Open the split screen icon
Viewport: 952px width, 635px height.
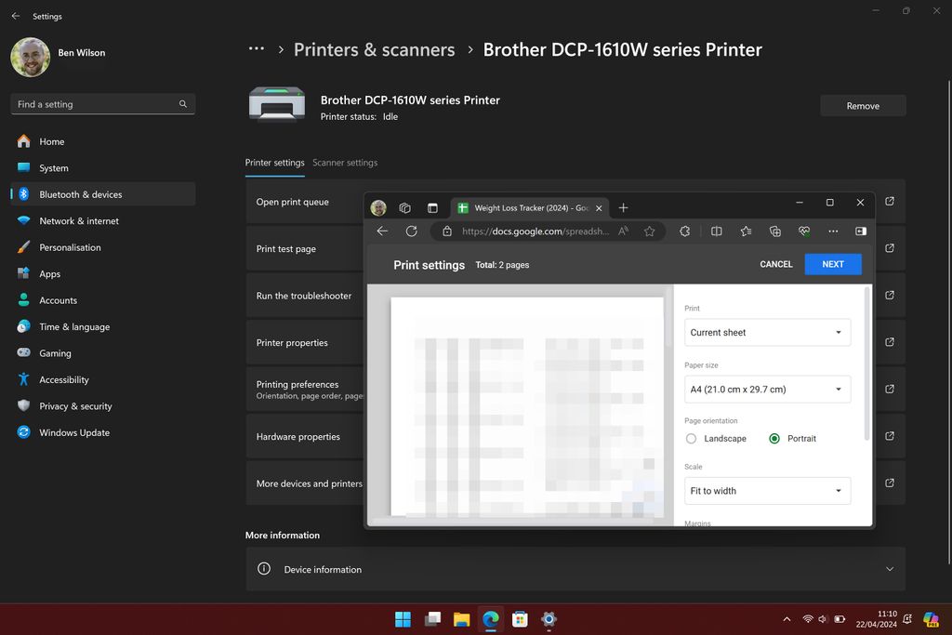[717, 231]
